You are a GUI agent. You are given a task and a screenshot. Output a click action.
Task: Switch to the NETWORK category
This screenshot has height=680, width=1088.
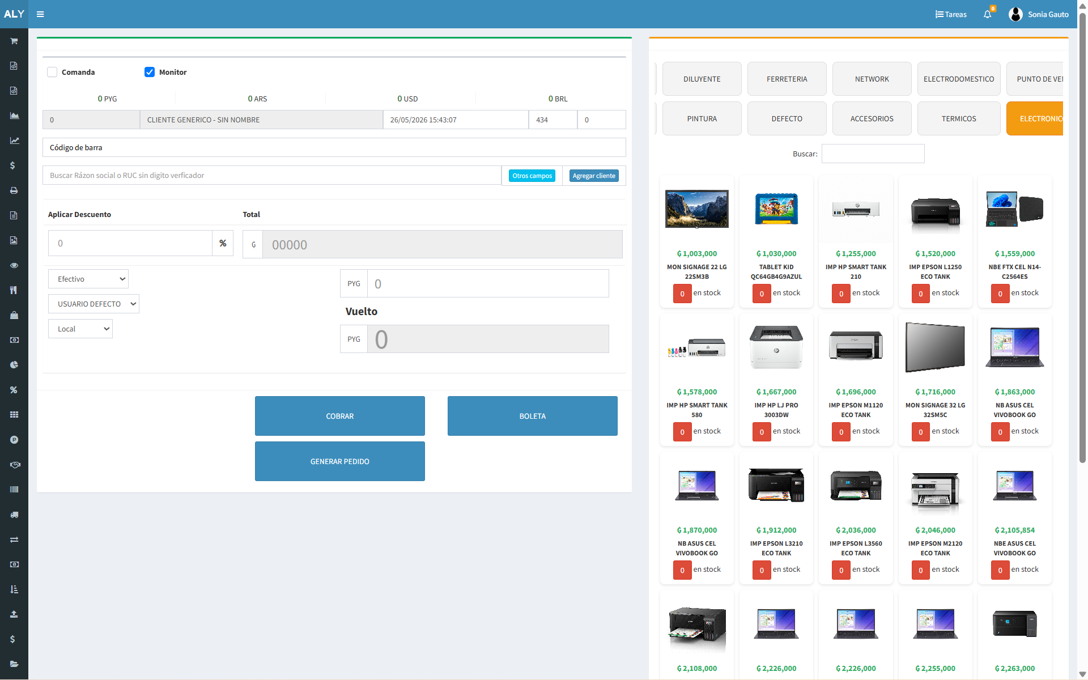click(x=872, y=79)
